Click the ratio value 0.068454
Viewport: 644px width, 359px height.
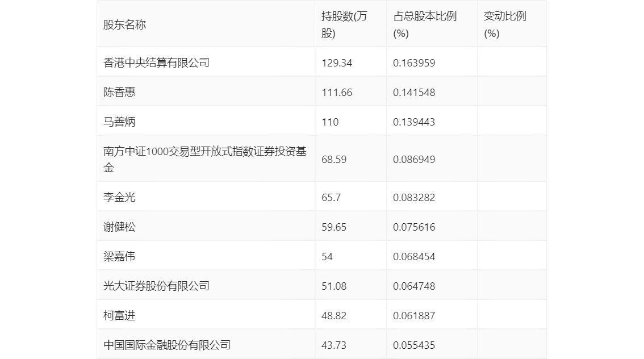[x=414, y=257]
